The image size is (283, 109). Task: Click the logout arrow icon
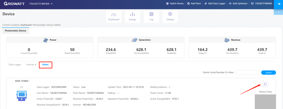click(x=279, y=4)
